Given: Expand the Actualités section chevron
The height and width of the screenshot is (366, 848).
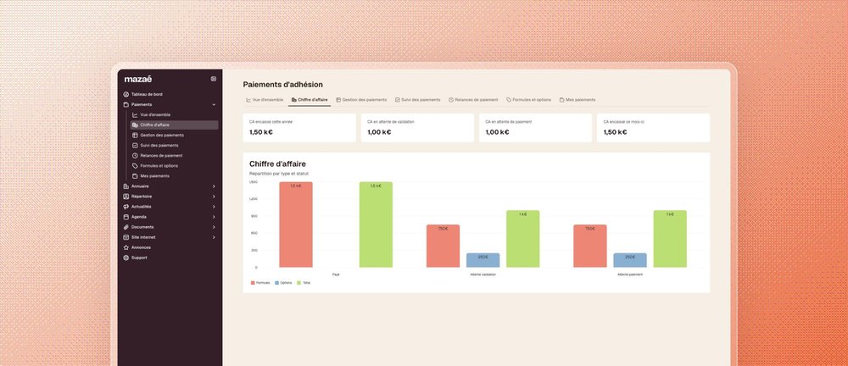Looking at the screenshot, I should pyautogui.click(x=214, y=207).
